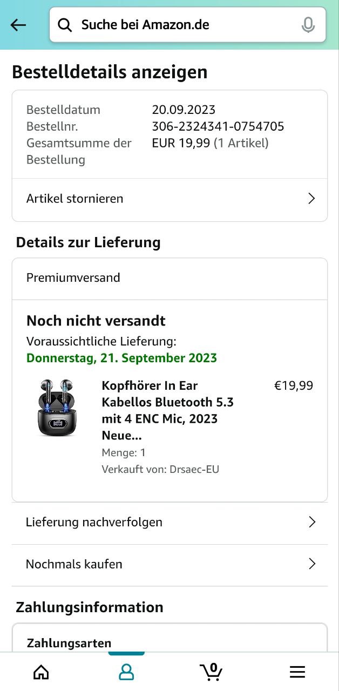
Task: Select Lieferung nachverfolgen option
Action: pos(94,522)
